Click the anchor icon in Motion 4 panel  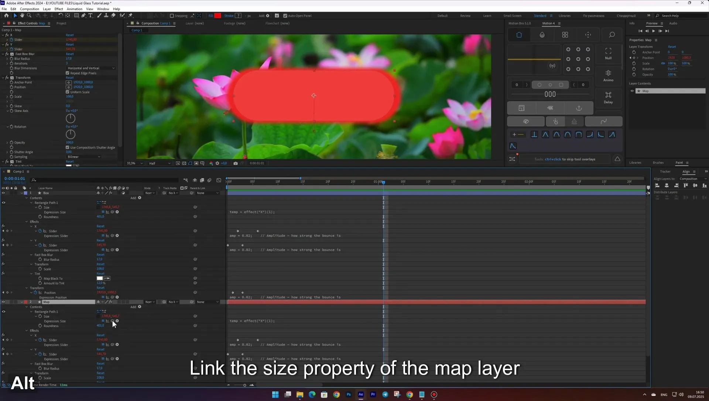click(x=579, y=108)
